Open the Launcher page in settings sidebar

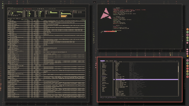(104, 82)
